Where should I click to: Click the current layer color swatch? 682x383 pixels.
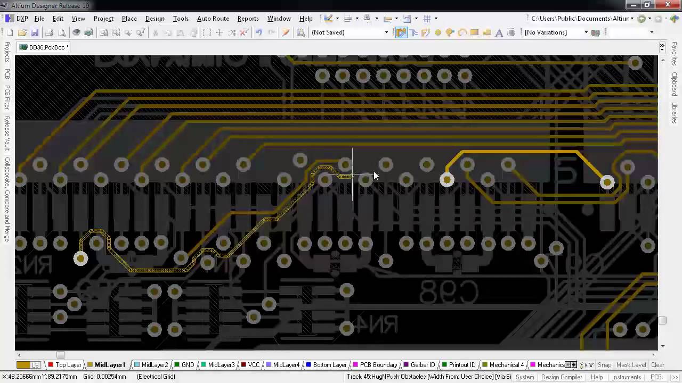pos(23,365)
